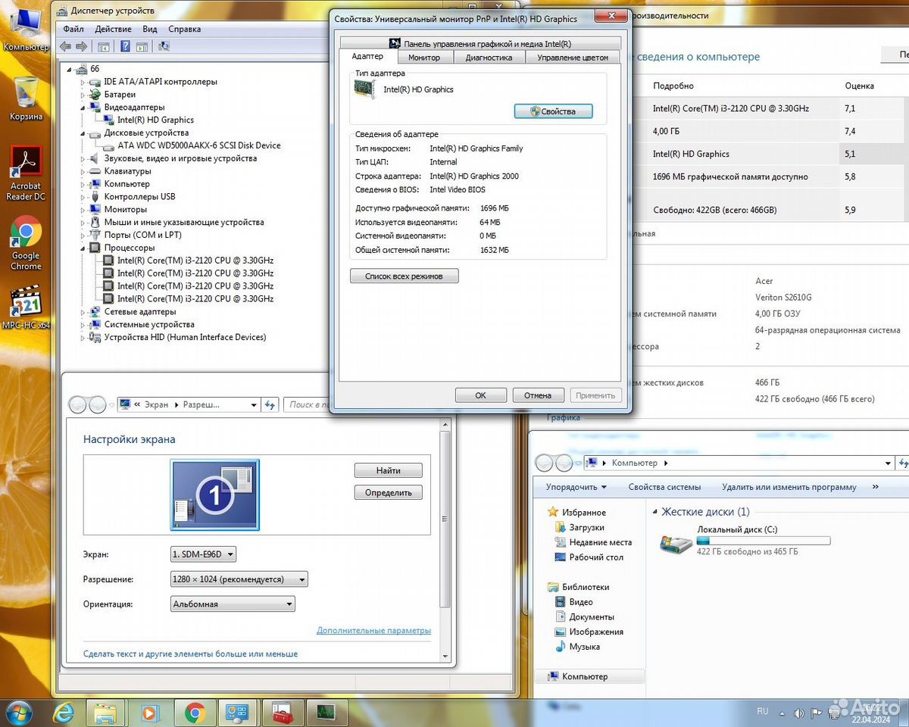
Task: Collapse the Процессоры node
Action: pos(83,248)
